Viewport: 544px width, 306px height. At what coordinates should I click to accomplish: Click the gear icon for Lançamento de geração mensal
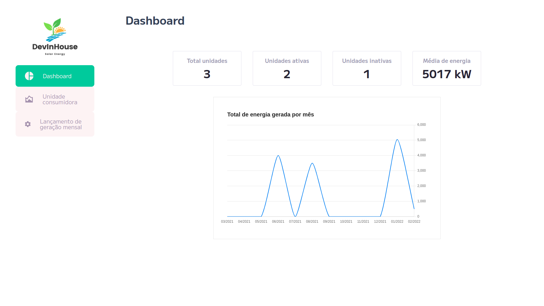point(27,124)
